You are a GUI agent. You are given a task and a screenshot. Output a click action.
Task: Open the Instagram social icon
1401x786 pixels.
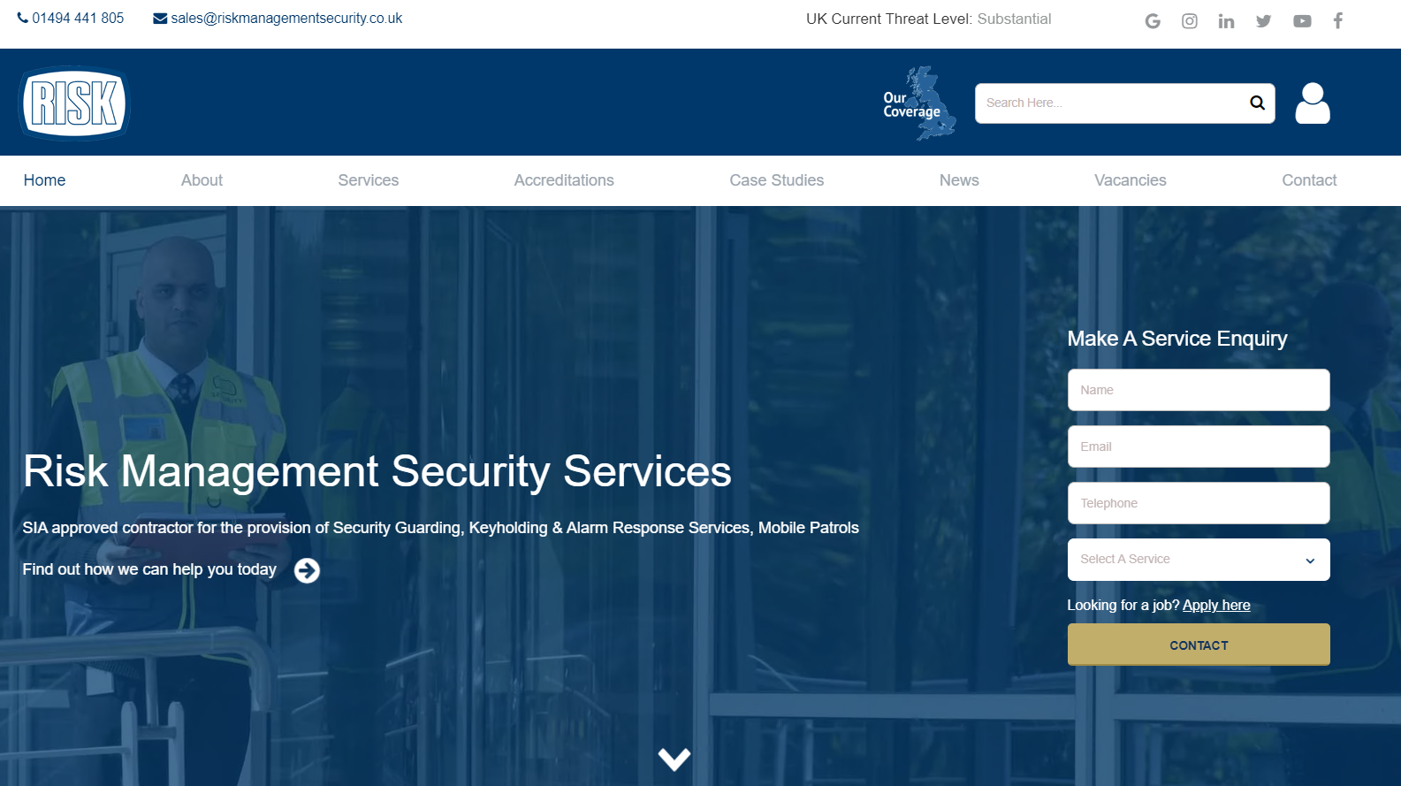coord(1190,21)
